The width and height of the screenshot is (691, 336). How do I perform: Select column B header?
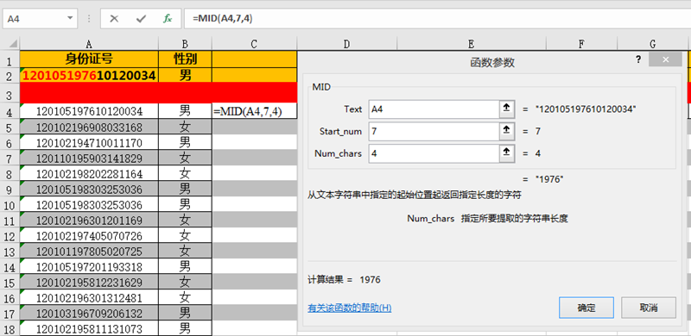click(185, 44)
